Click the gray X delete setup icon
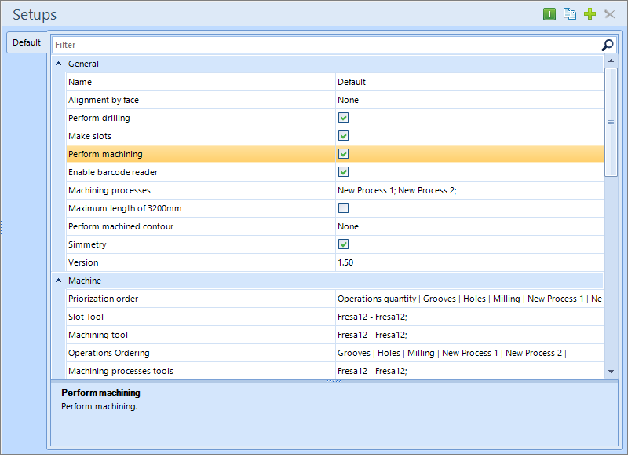 (609, 14)
